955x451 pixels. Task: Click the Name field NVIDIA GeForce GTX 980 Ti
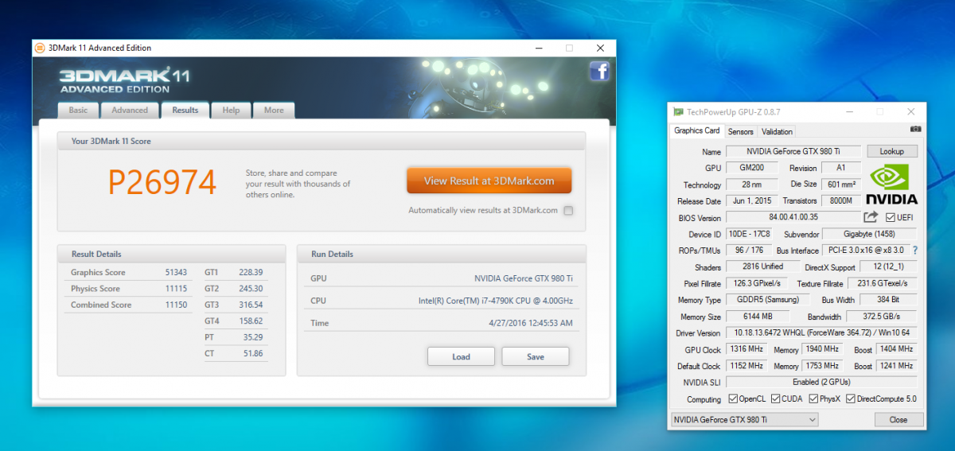(x=793, y=151)
